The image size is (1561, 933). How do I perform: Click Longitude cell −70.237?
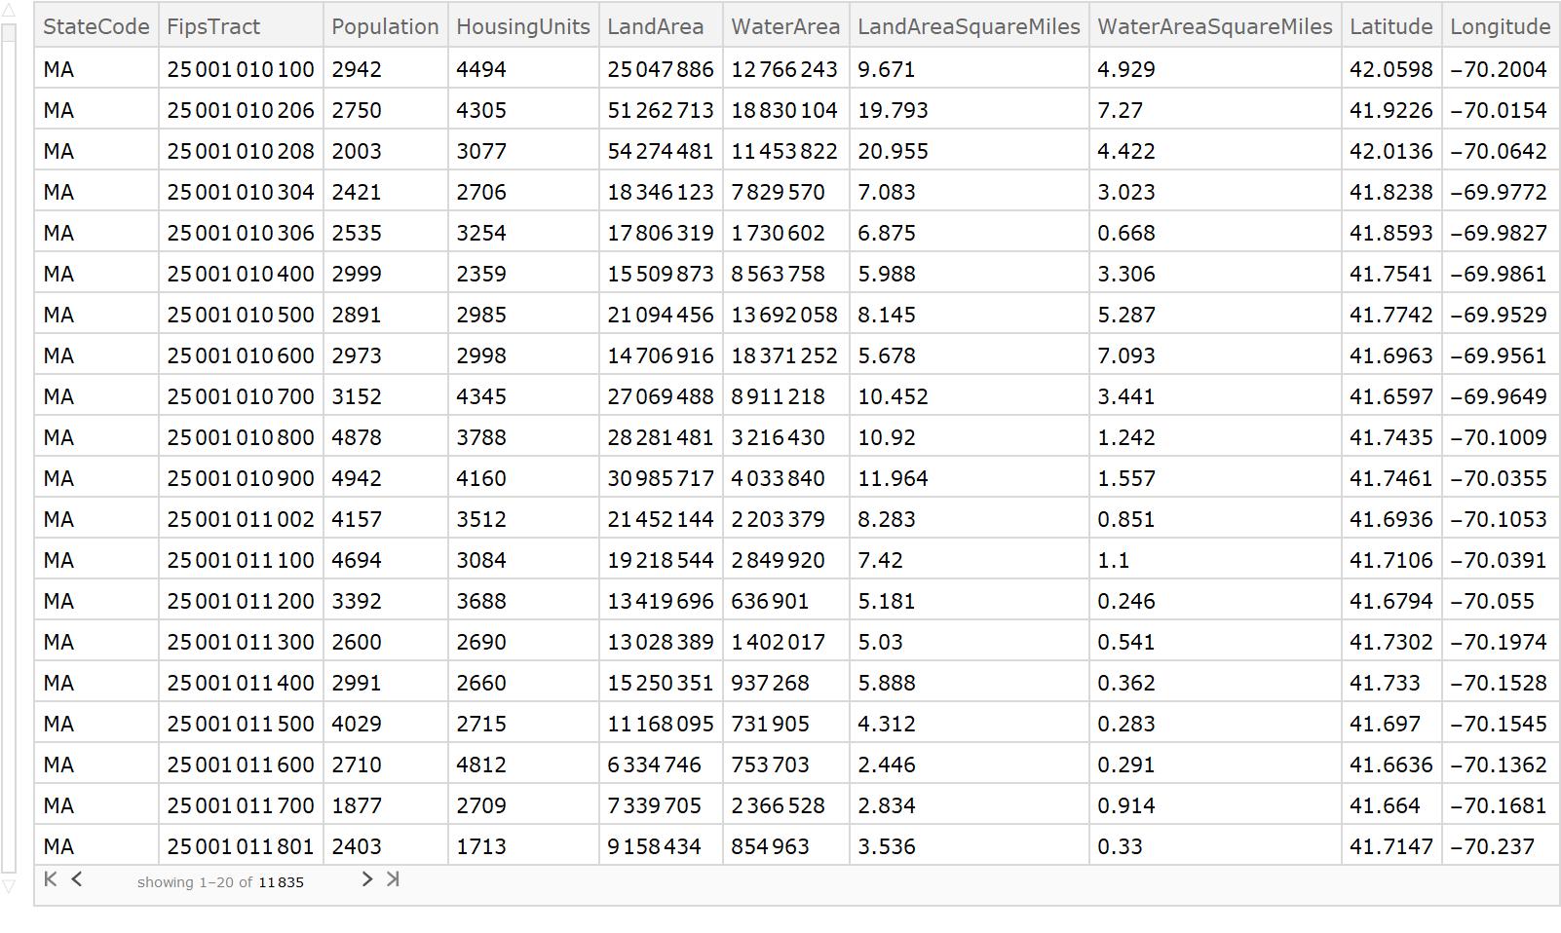1501,846
